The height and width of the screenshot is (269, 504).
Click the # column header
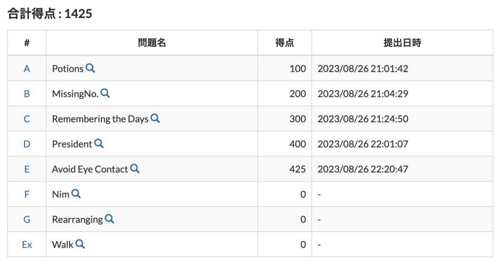(x=26, y=42)
